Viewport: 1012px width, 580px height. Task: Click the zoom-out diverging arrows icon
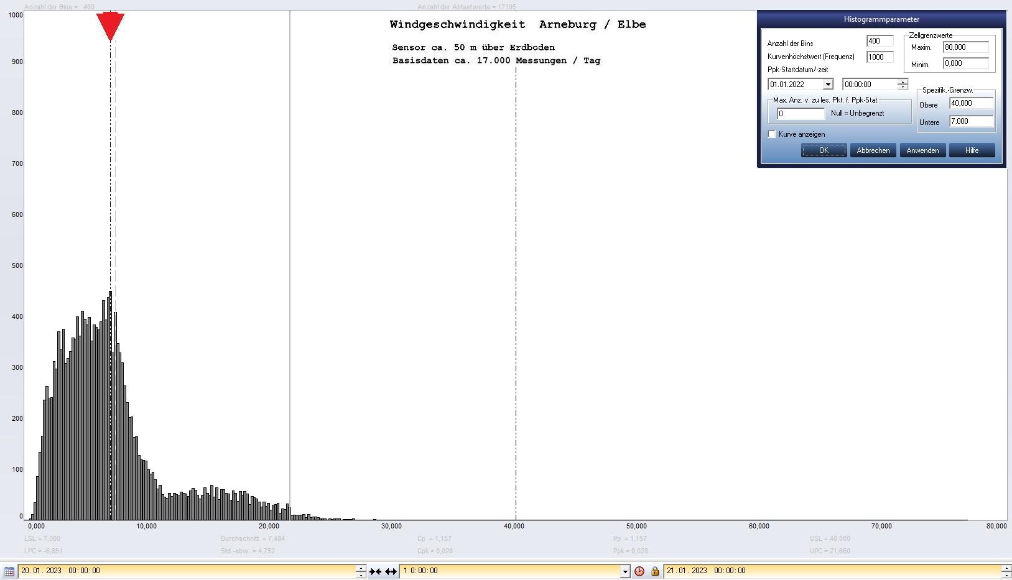tap(391, 571)
